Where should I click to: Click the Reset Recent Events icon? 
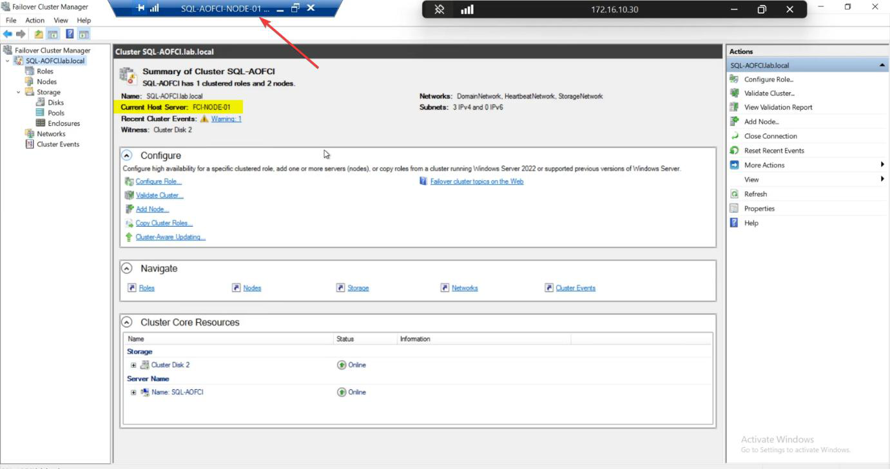click(x=734, y=150)
